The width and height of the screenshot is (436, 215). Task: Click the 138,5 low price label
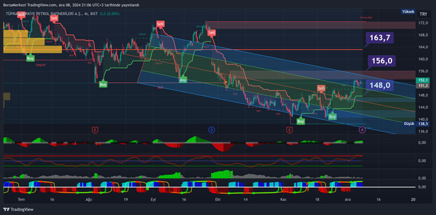pos(422,124)
